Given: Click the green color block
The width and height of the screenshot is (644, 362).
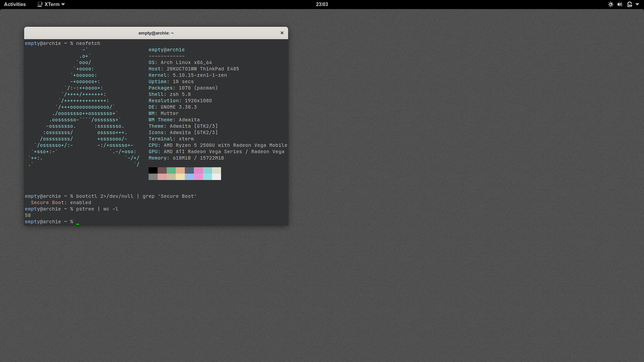Looking at the screenshot, I should pyautogui.click(x=171, y=170).
